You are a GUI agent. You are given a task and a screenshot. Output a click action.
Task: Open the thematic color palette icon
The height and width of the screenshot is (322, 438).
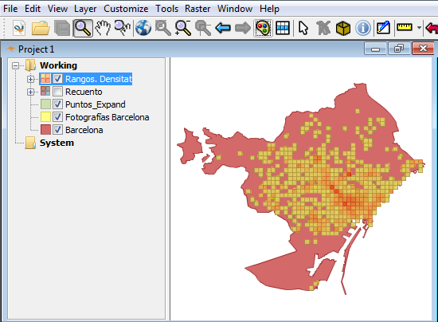[263, 28]
